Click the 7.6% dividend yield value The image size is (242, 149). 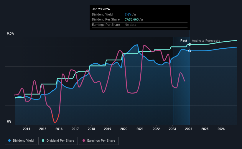click(x=128, y=14)
